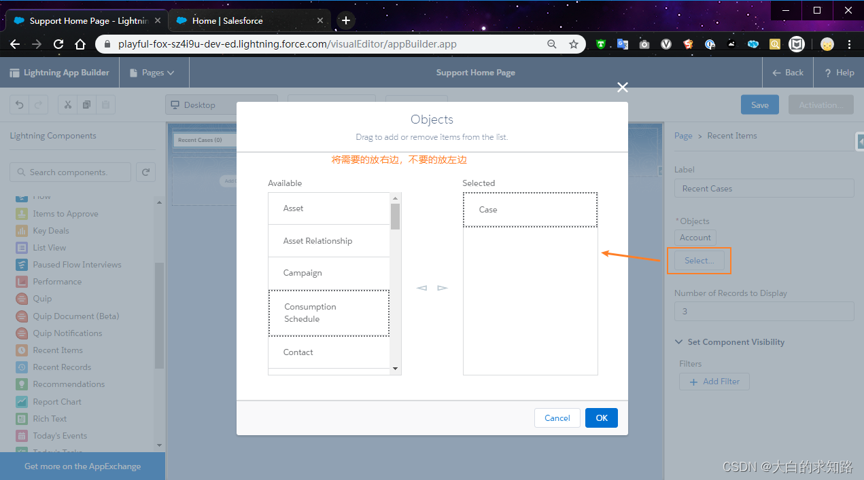Screen dimensions: 864x480
Task: Bookmark this page with the star icon
Action: coord(574,44)
